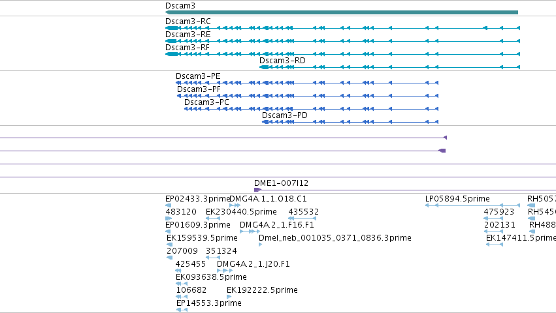Viewport: 556px width, 313px height.
Task: Open the DME1-007I12 feature label
Action: click(x=281, y=183)
